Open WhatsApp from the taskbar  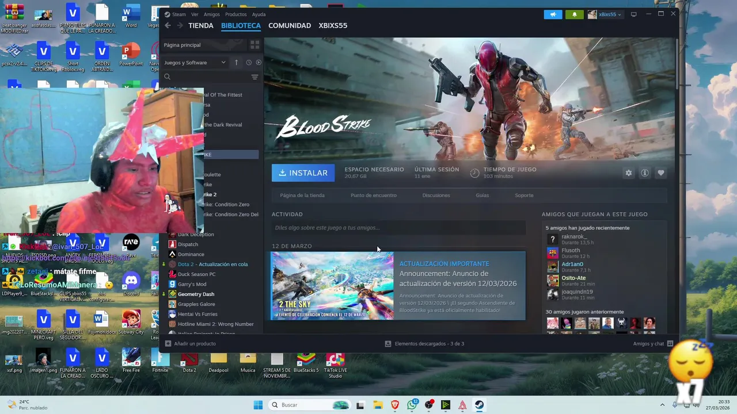pyautogui.click(x=412, y=405)
